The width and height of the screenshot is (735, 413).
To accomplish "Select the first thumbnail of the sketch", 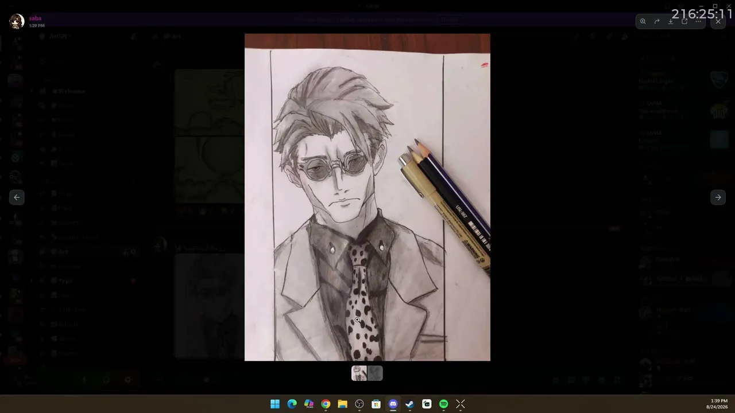I will pyautogui.click(x=359, y=373).
